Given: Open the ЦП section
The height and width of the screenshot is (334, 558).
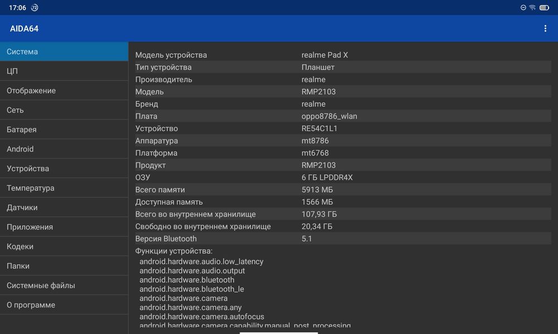Looking at the screenshot, I should click(64, 71).
